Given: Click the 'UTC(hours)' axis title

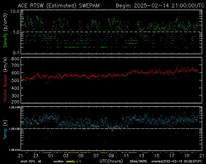Looking at the screenshot, I should (111, 161).
